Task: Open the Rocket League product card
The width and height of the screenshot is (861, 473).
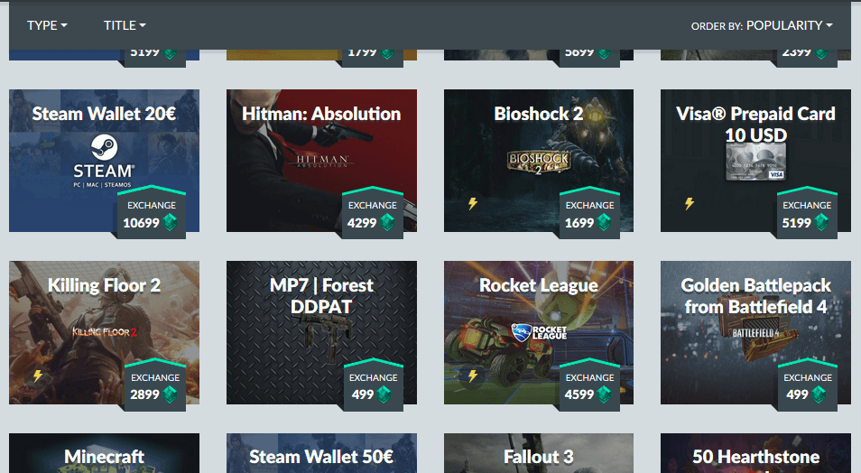Action: pos(538,332)
